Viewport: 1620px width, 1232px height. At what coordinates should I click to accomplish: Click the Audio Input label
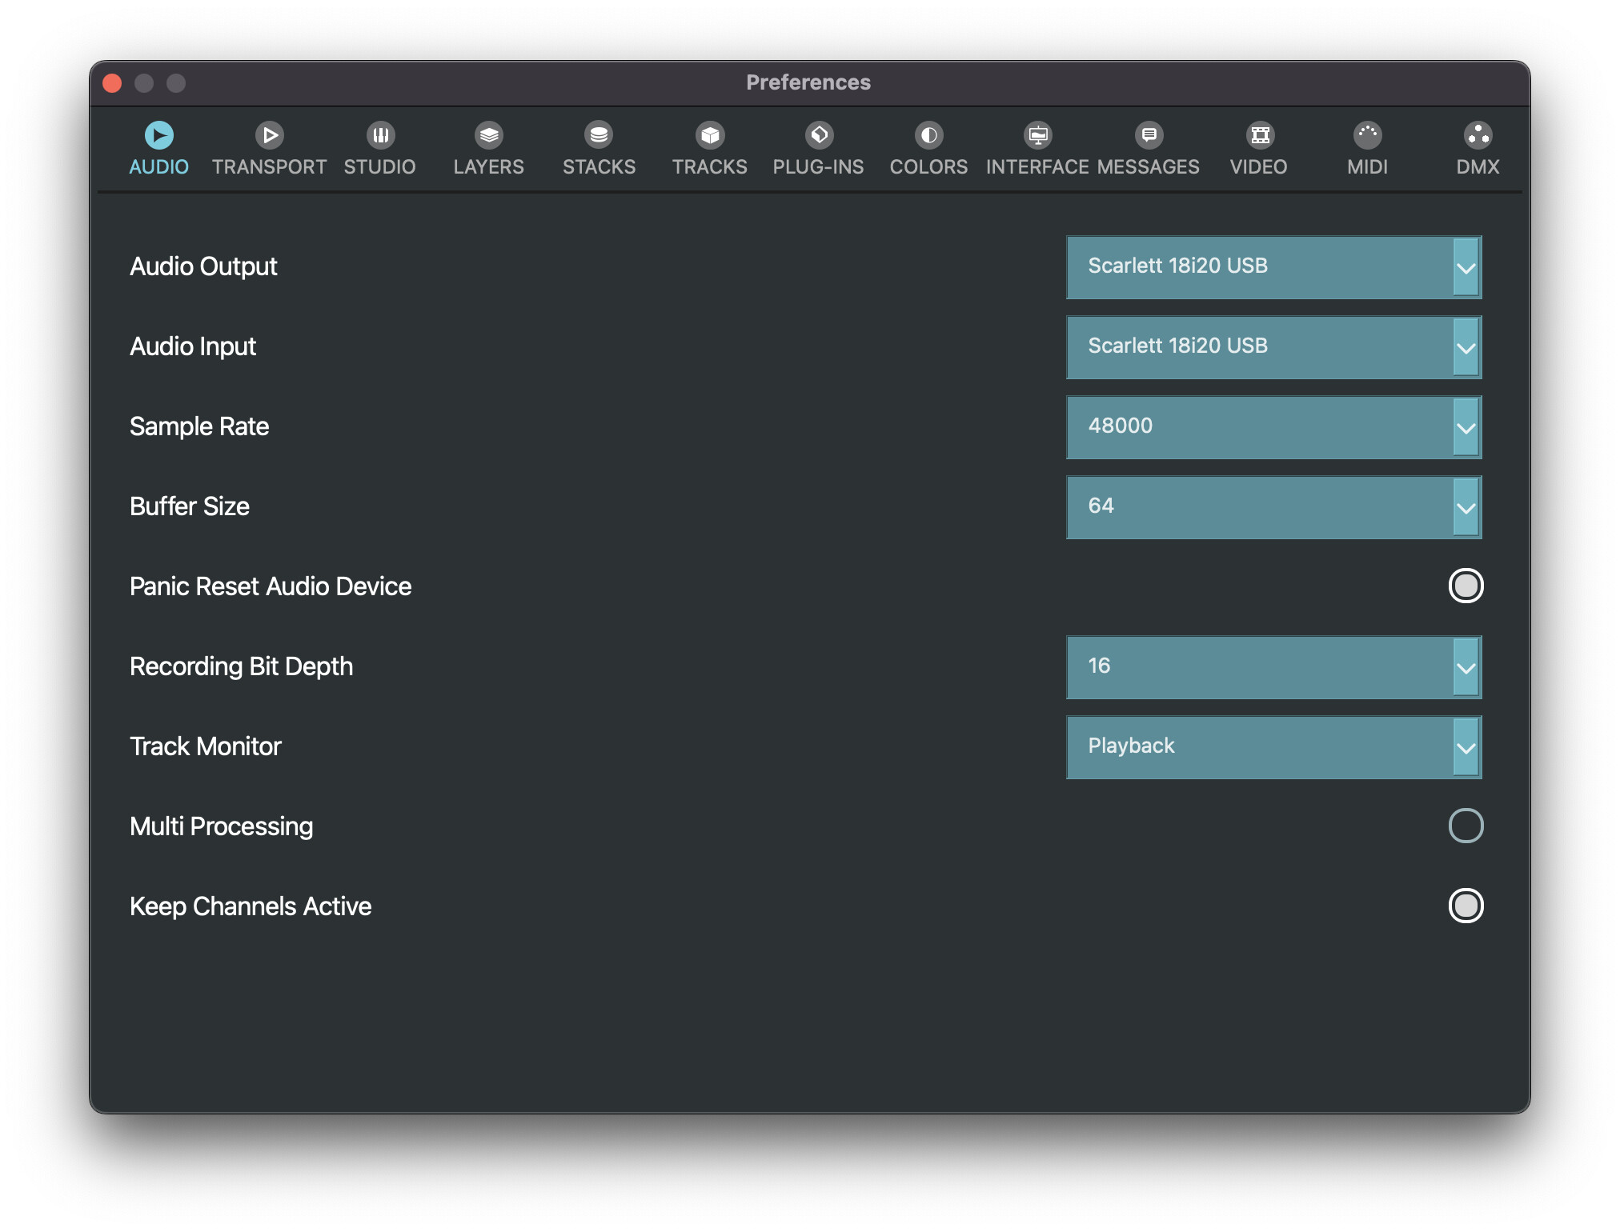pos(193,346)
